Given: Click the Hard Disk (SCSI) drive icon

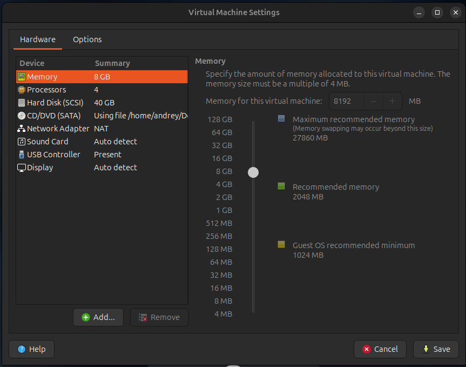Looking at the screenshot, I should tap(22, 103).
